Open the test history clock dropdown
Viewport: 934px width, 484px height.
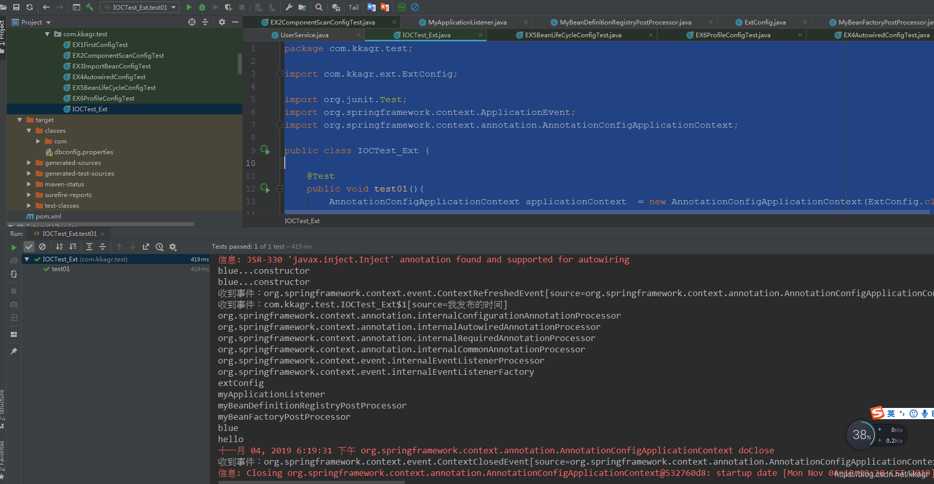point(159,247)
